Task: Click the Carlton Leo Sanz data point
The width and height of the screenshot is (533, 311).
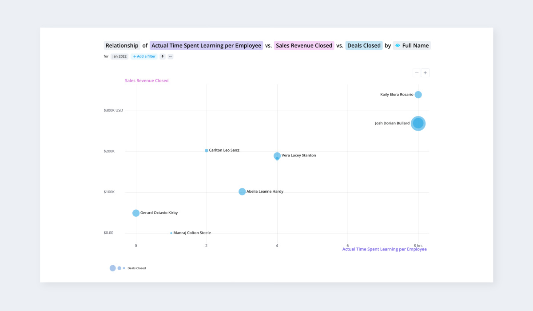Action: [x=207, y=151]
